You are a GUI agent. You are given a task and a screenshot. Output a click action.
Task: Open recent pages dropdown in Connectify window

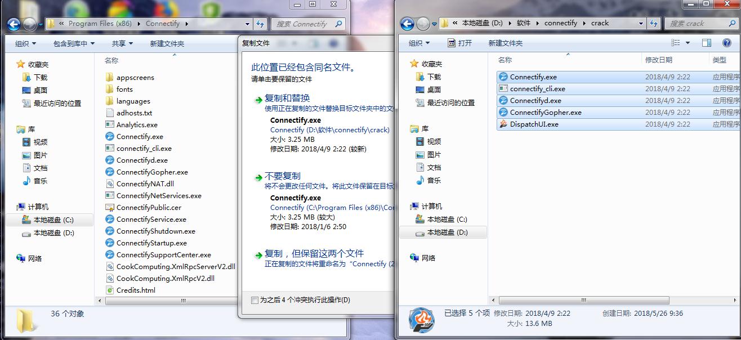[42, 24]
